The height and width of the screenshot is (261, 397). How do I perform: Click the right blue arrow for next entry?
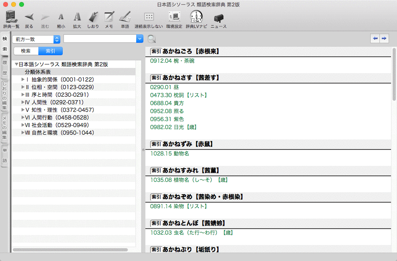384,38
